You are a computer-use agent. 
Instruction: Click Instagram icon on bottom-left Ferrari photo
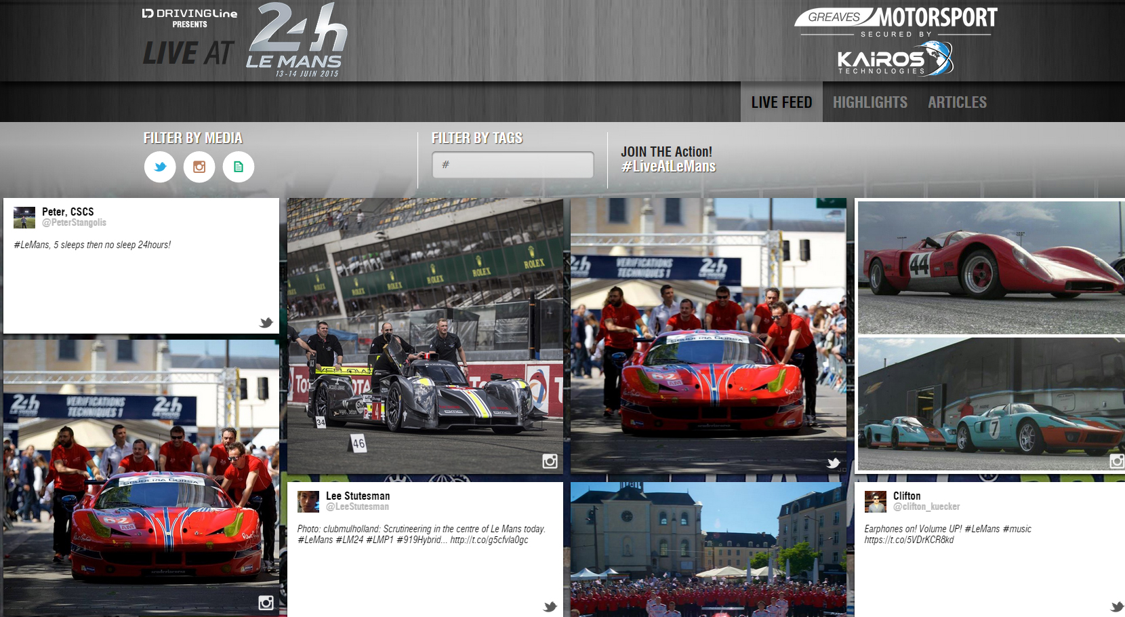tap(266, 603)
